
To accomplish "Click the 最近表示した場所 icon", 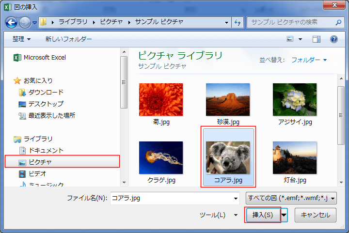I will click(22, 116).
